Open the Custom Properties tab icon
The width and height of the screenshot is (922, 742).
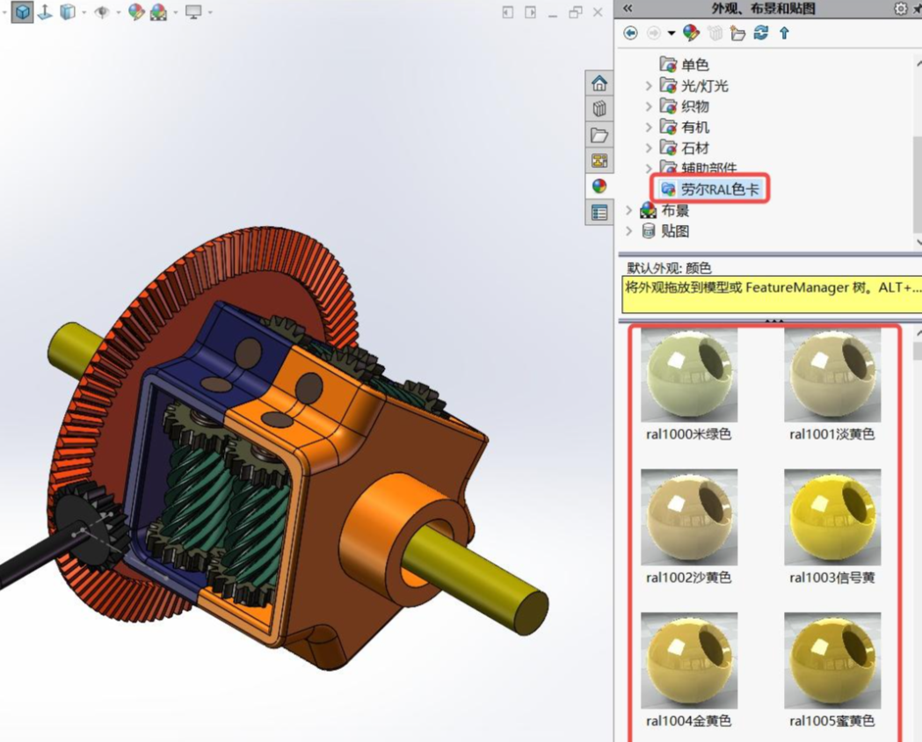[599, 212]
